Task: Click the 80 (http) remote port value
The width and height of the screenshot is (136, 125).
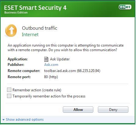Action: point(51,77)
